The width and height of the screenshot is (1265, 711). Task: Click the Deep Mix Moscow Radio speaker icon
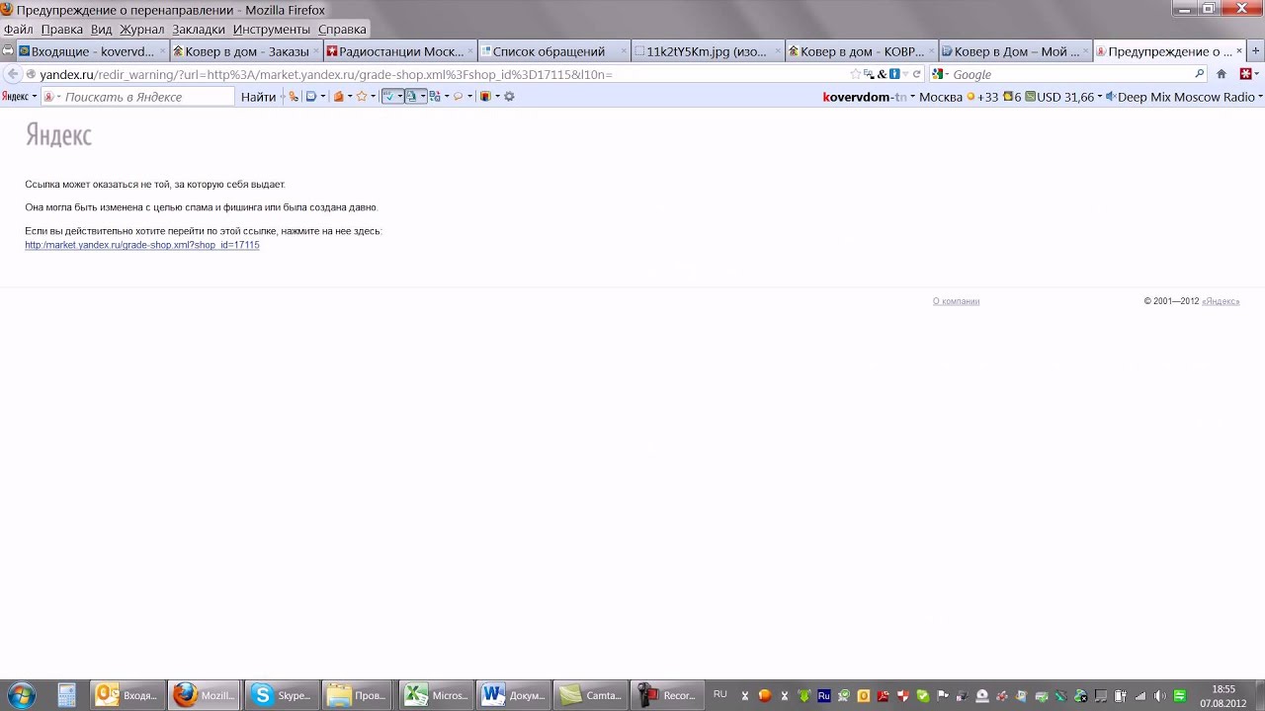[1111, 97]
